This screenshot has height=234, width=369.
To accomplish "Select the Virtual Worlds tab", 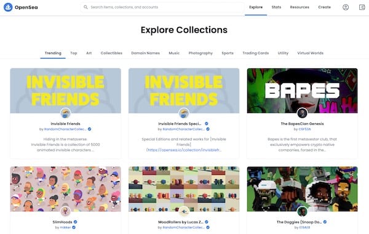I will click(310, 53).
